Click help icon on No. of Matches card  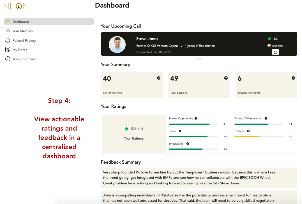click(x=158, y=78)
